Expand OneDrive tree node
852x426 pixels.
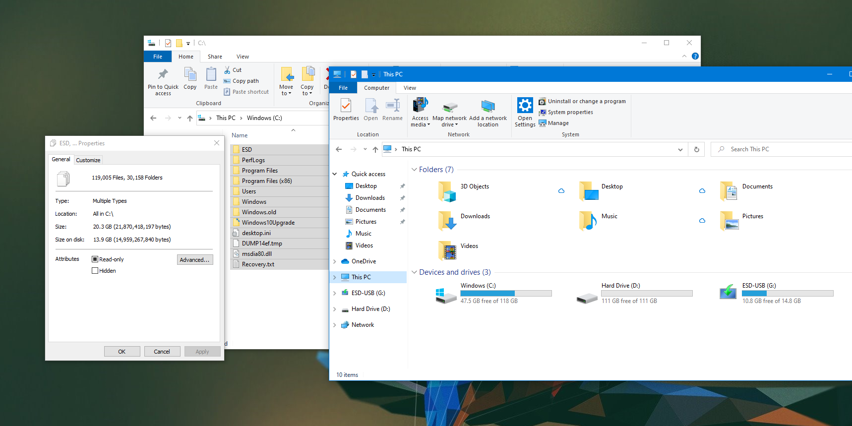click(335, 261)
